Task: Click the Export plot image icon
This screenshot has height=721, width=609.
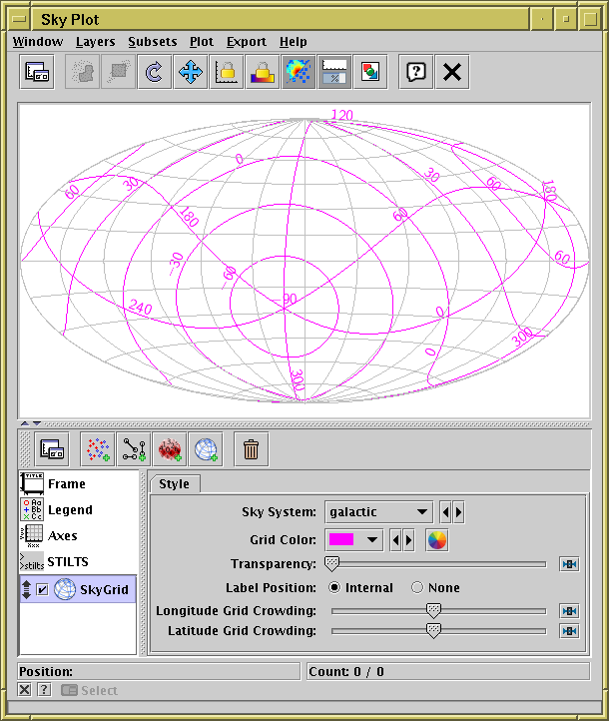Action: [369, 72]
